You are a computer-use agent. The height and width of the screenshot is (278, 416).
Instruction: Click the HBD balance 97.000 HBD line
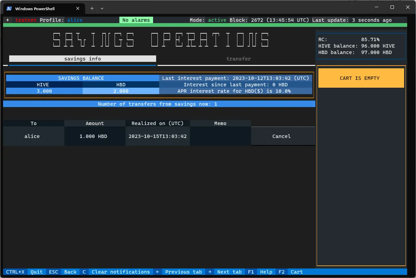355,52
